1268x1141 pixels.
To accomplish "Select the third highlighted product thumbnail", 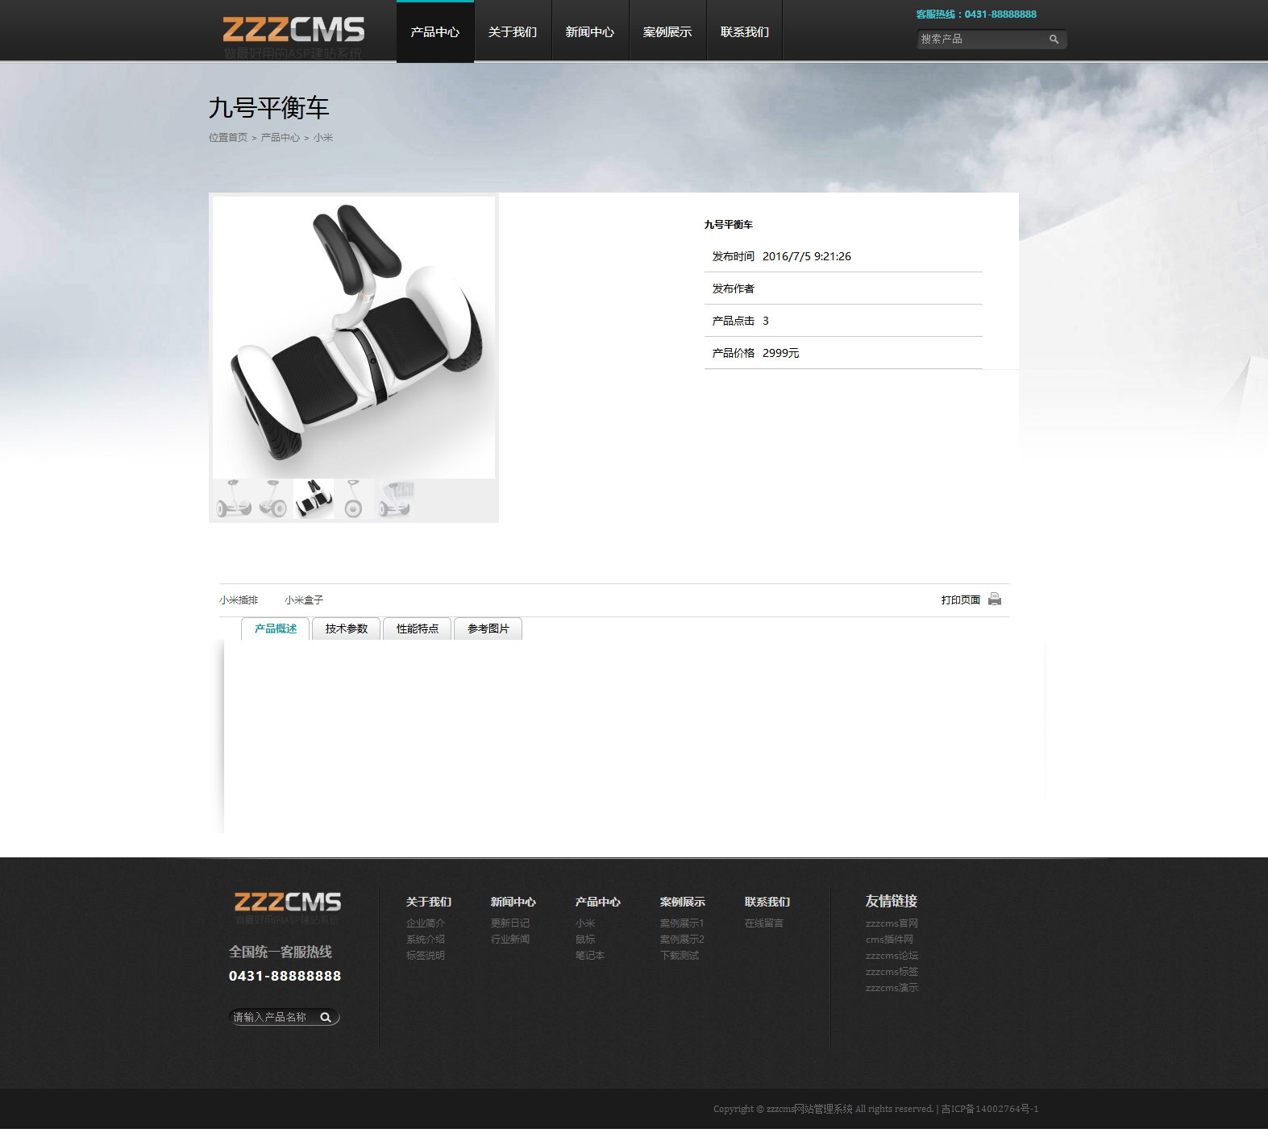I will point(314,499).
